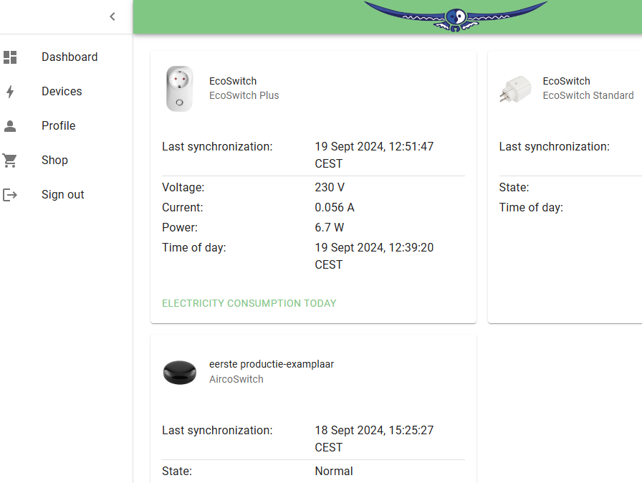Click the winged logo in header
This screenshot has height=483, width=642.
coord(455,16)
